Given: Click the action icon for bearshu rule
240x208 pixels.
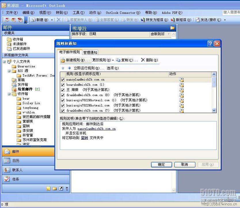Looking at the screenshot, I should (181, 85).
